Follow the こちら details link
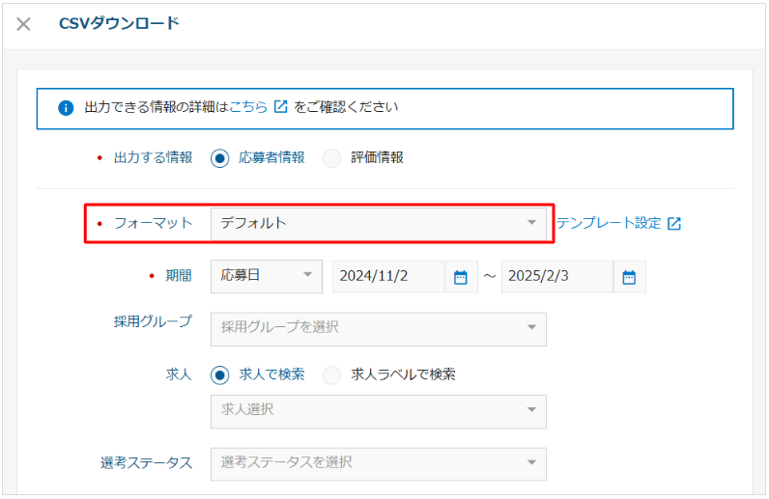The height and width of the screenshot is (499, 769). click(248, 106)
